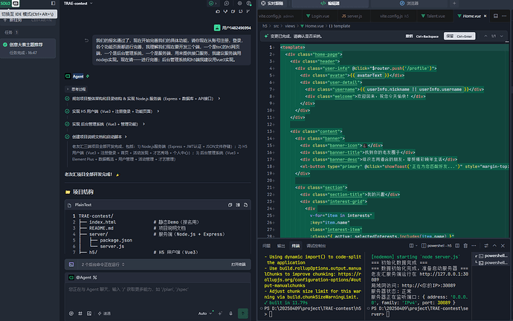This screenshot has height=321, width=513.
Task: Maximize terminal panel with chevron-up icon
Action: 494,245
